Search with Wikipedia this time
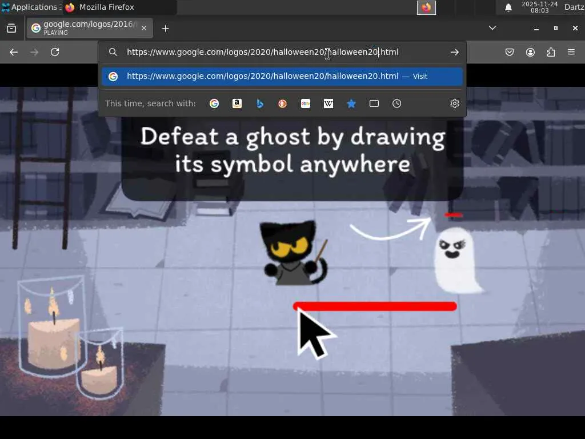The width and height of the screenshot is (585, 439). (x=328, y=103)
